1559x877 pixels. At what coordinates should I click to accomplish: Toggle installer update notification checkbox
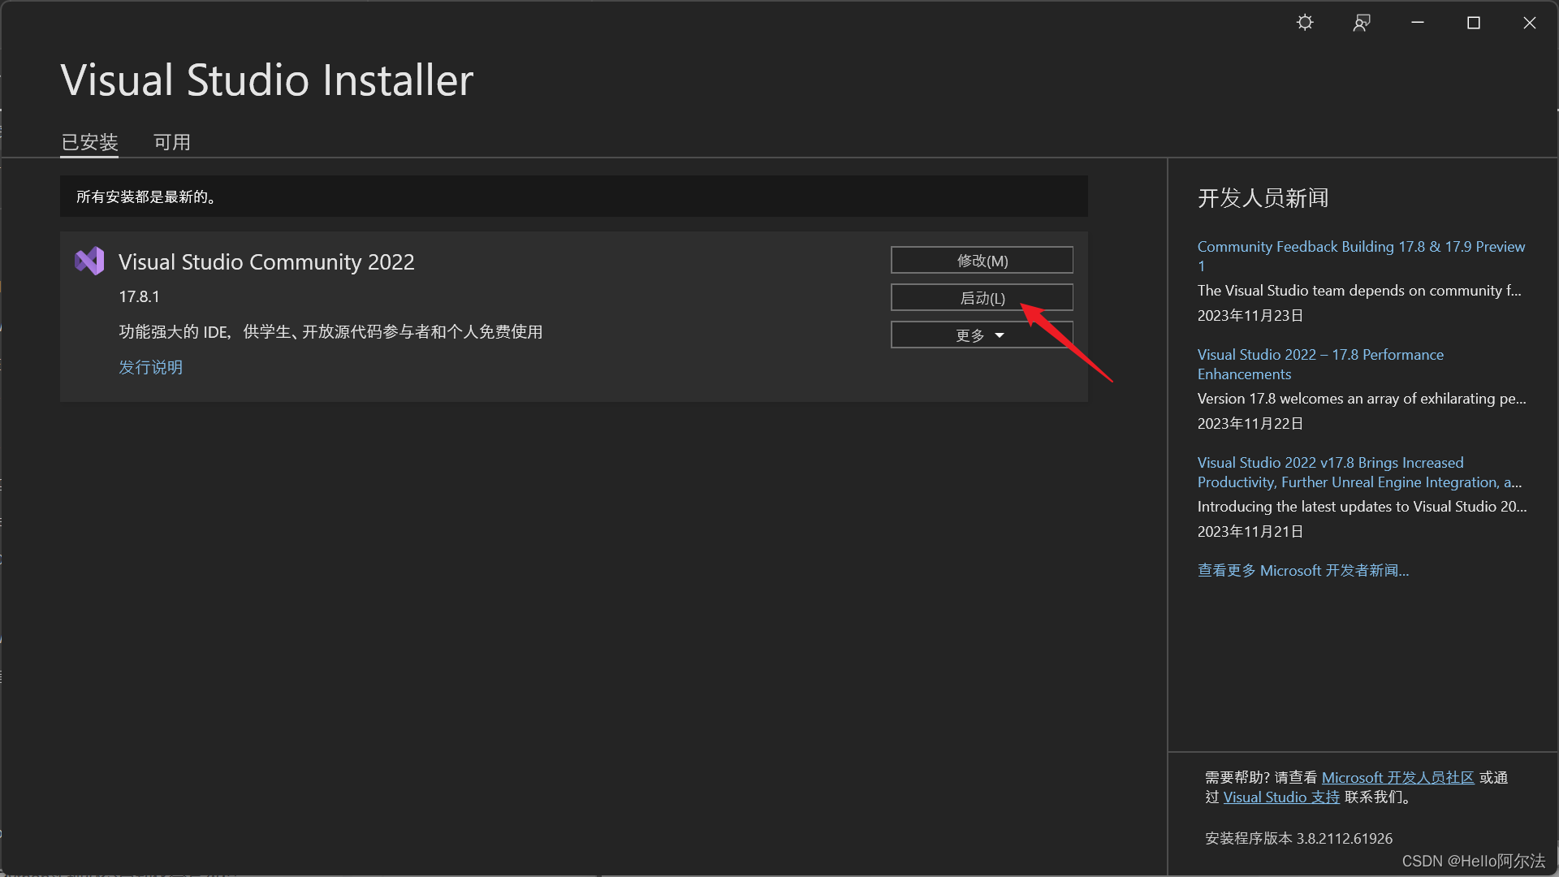1305,23
